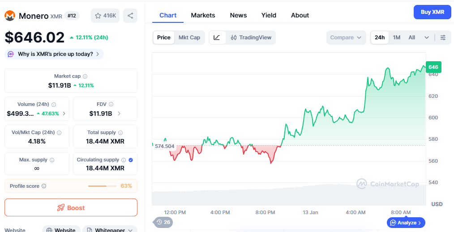This screenshot has height=232, width=454.
Task: Click the 646 current price label
Action: [433, 67]
